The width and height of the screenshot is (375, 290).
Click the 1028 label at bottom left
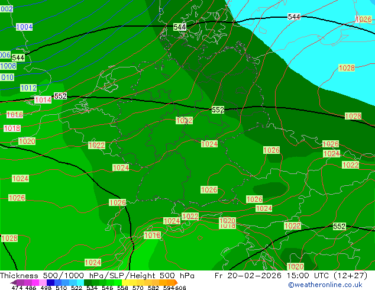point(9,238)
